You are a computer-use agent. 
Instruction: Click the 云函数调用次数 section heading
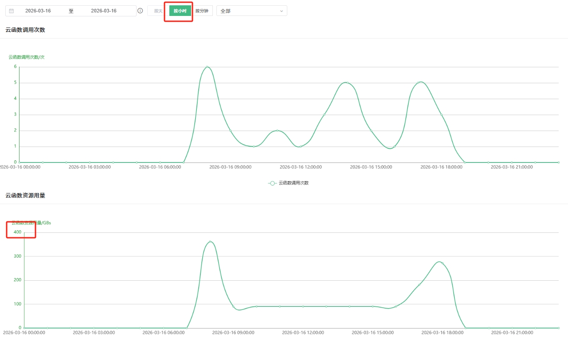tap(25, 30)
